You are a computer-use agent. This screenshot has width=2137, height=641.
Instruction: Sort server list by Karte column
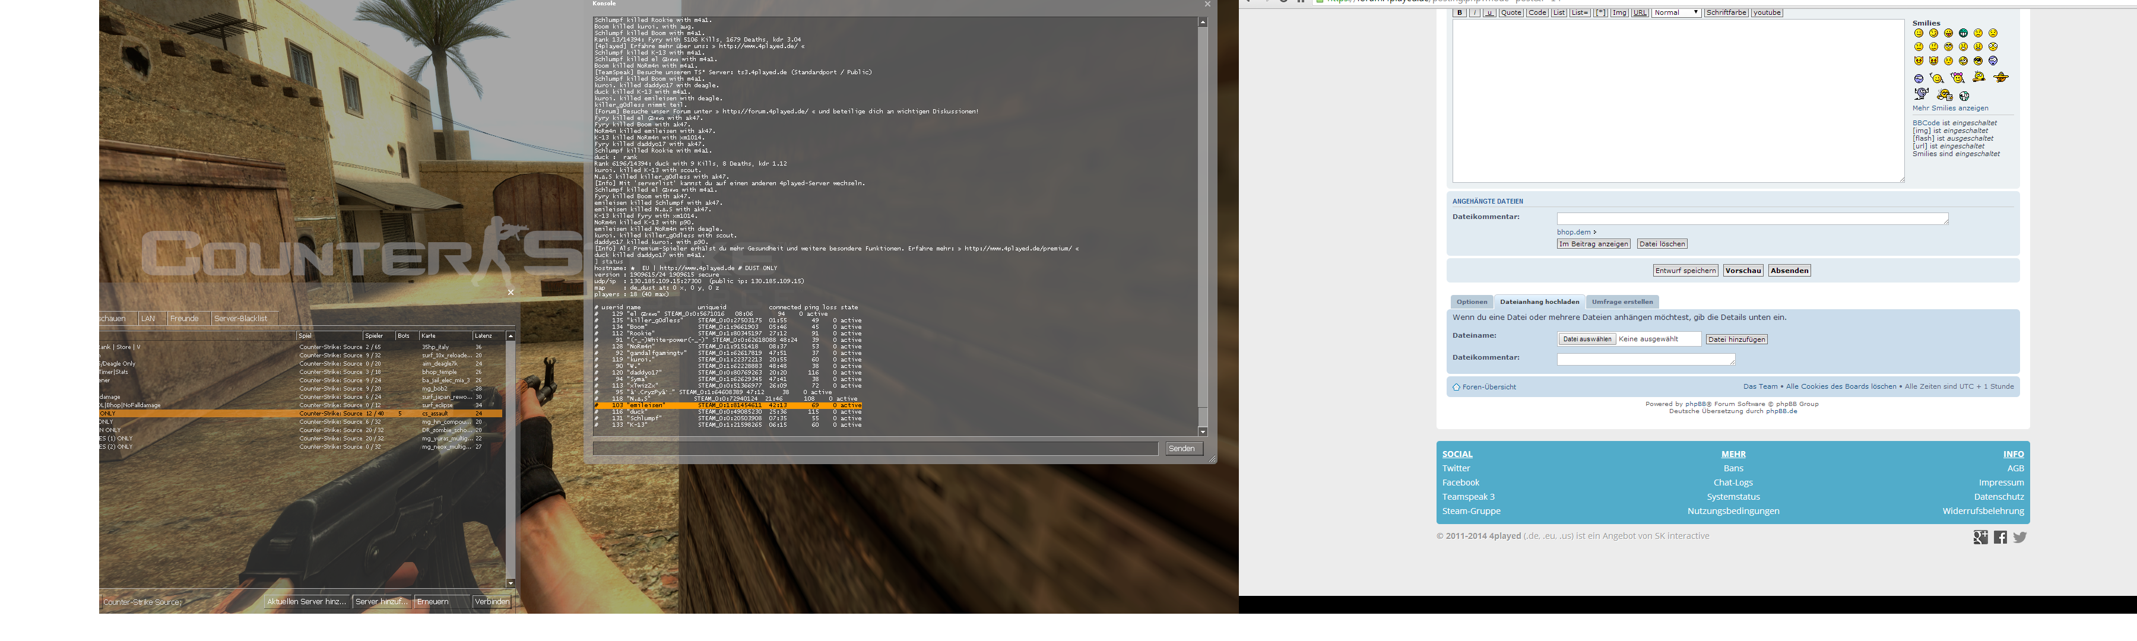[x=446, y=336]
